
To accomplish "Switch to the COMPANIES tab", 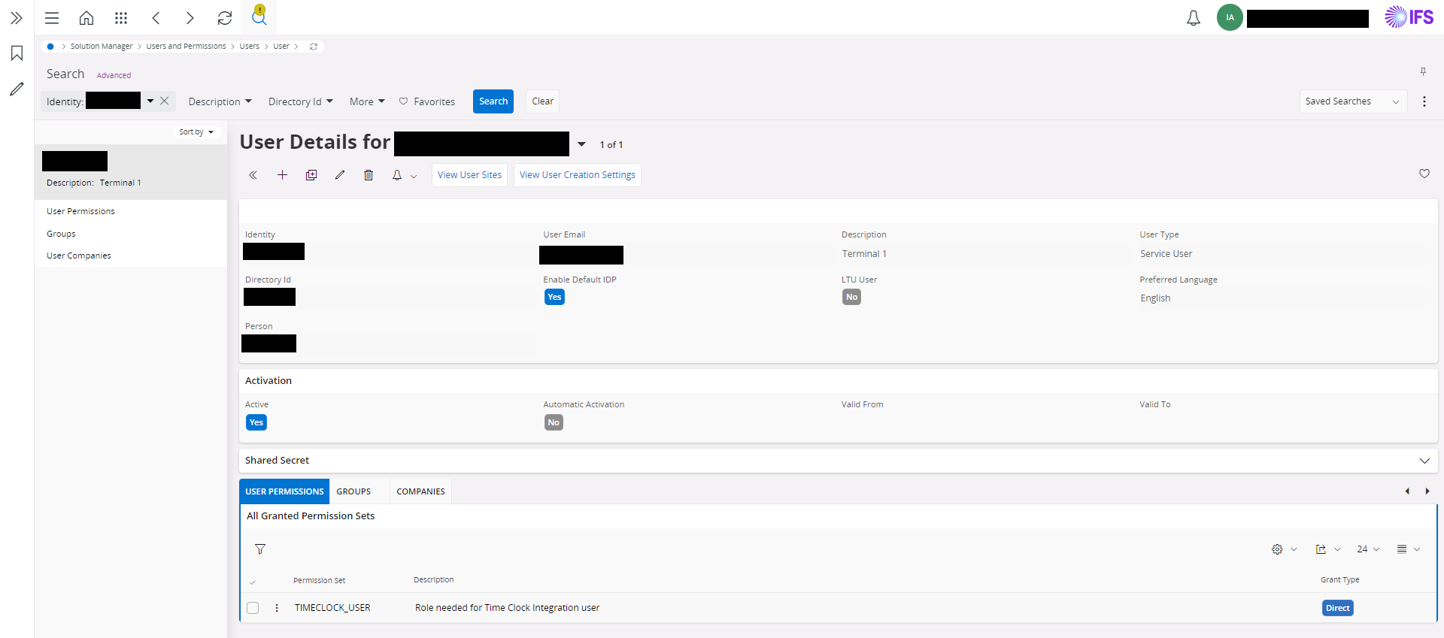I will (x=420, y=491).
